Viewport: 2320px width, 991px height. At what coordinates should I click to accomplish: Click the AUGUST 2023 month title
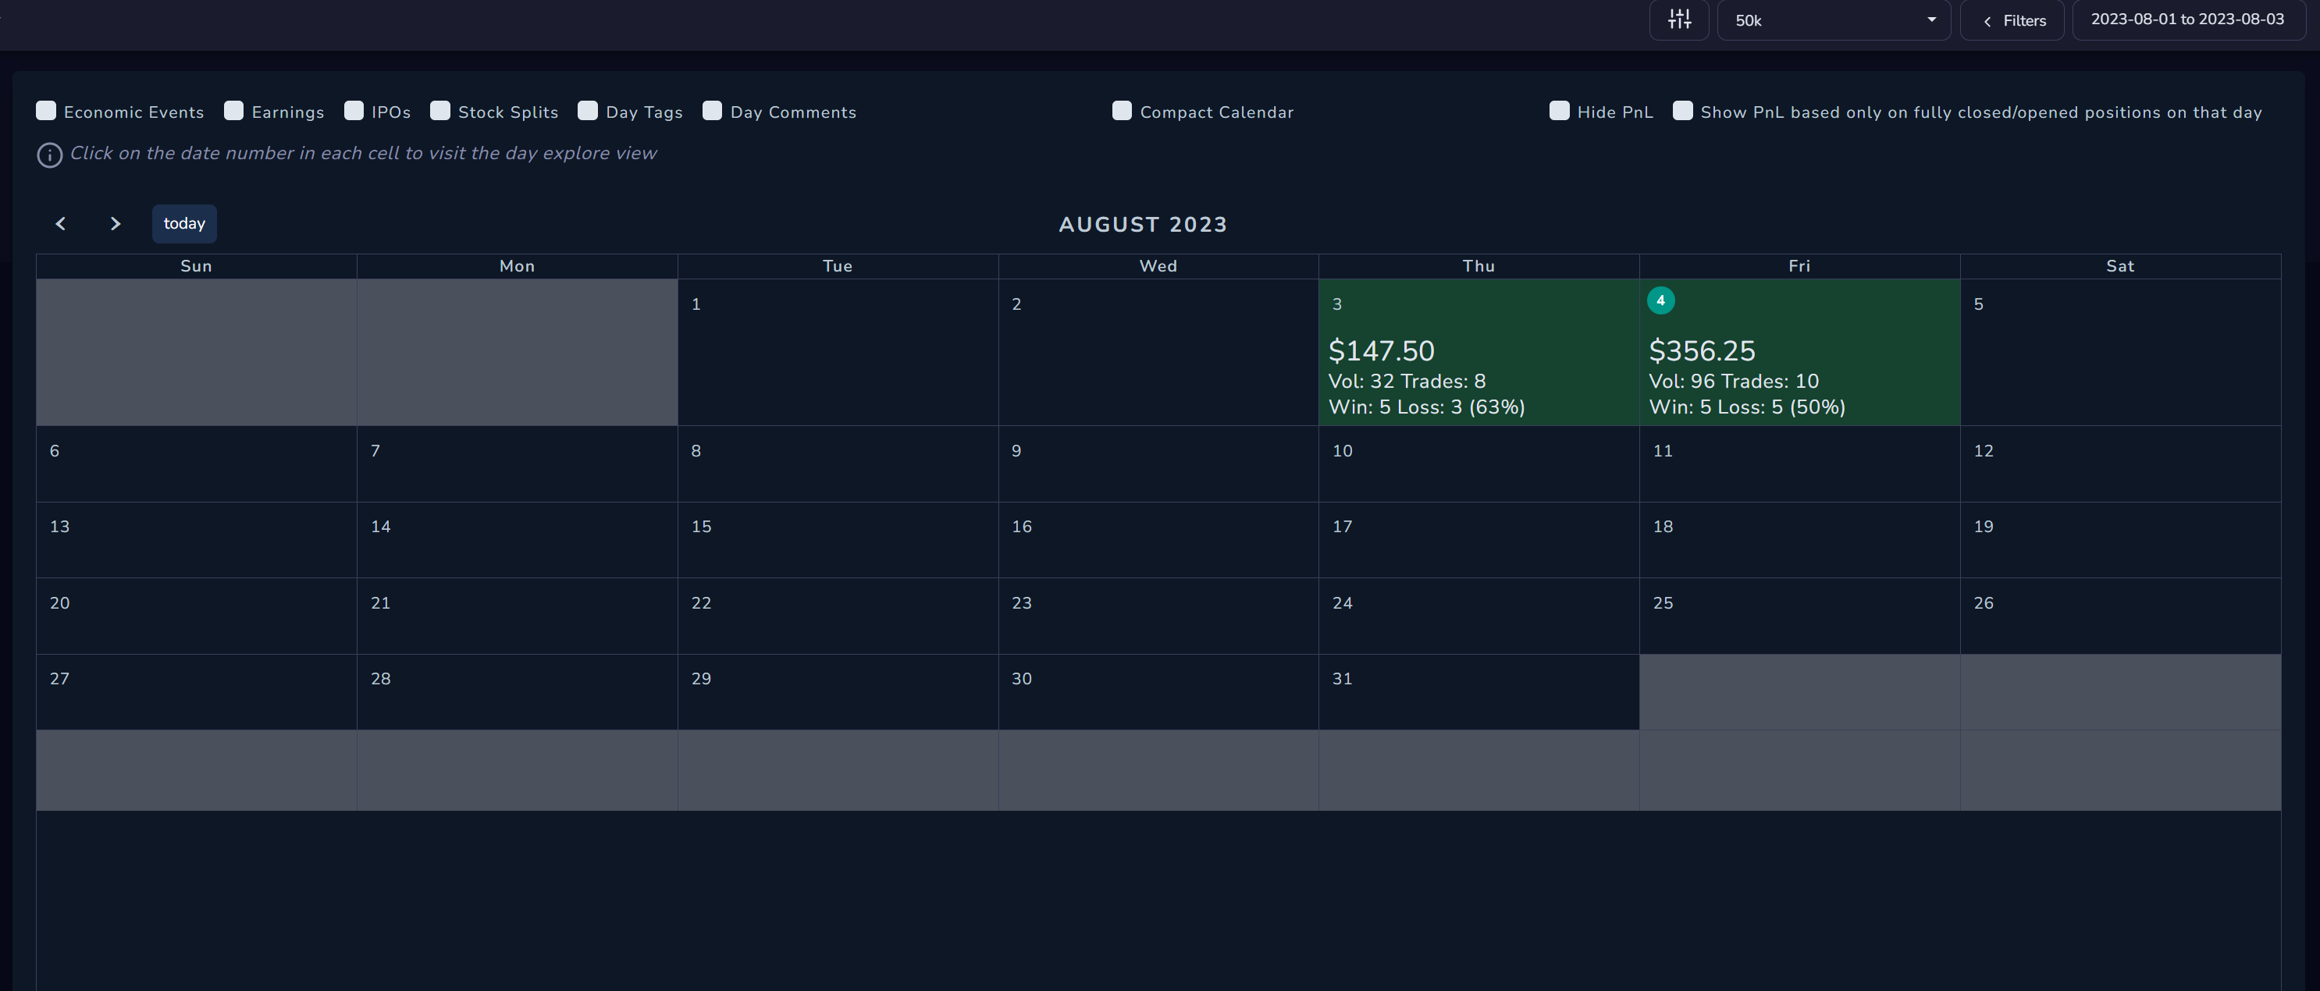(x=1143, y=224)
